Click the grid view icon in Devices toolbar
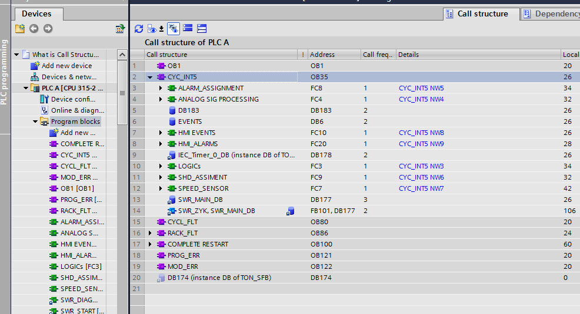This screenshot has height=314, width=580. 120,28
